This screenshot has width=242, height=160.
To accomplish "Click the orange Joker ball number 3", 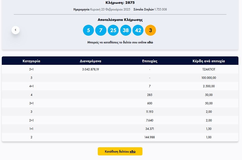I will [150, 30].
